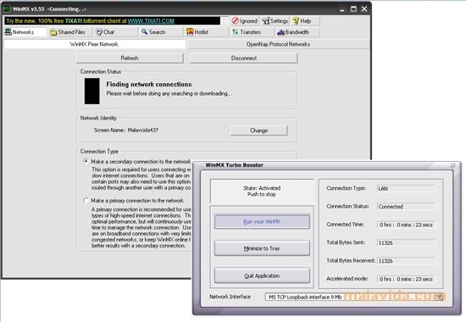Screen dimensions: 466x322
Task: Select primary connection radio button
Action: click(86, 200)
